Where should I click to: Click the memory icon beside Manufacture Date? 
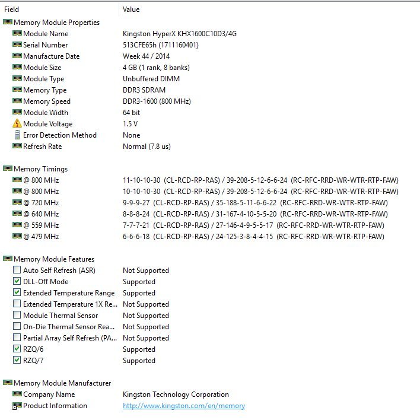click(x=17, y=55)
